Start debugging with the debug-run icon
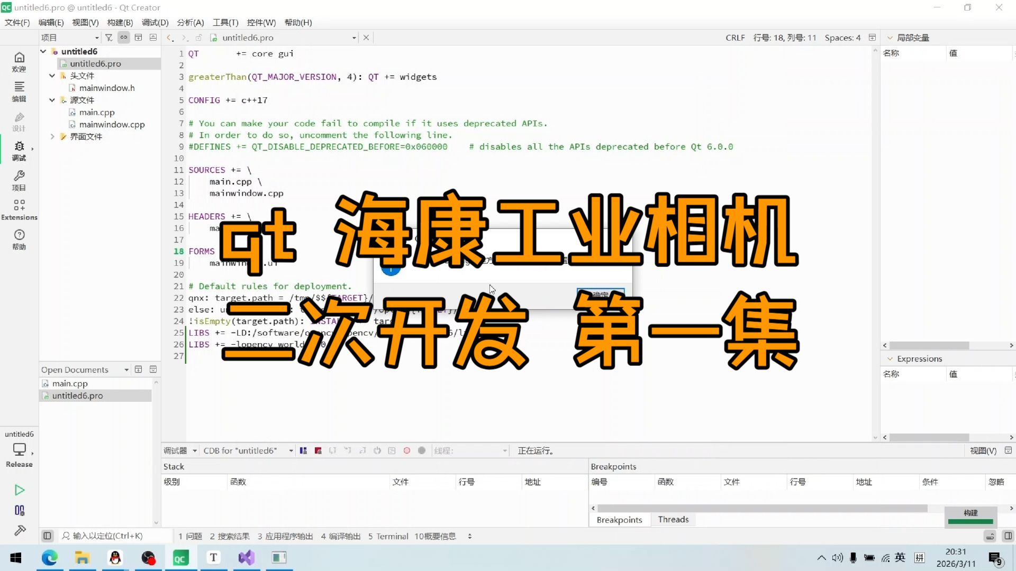1016x571 pixels. [x=20, y=510]
